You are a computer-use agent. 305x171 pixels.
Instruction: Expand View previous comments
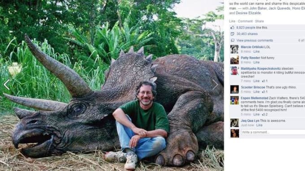click(255, 40)
